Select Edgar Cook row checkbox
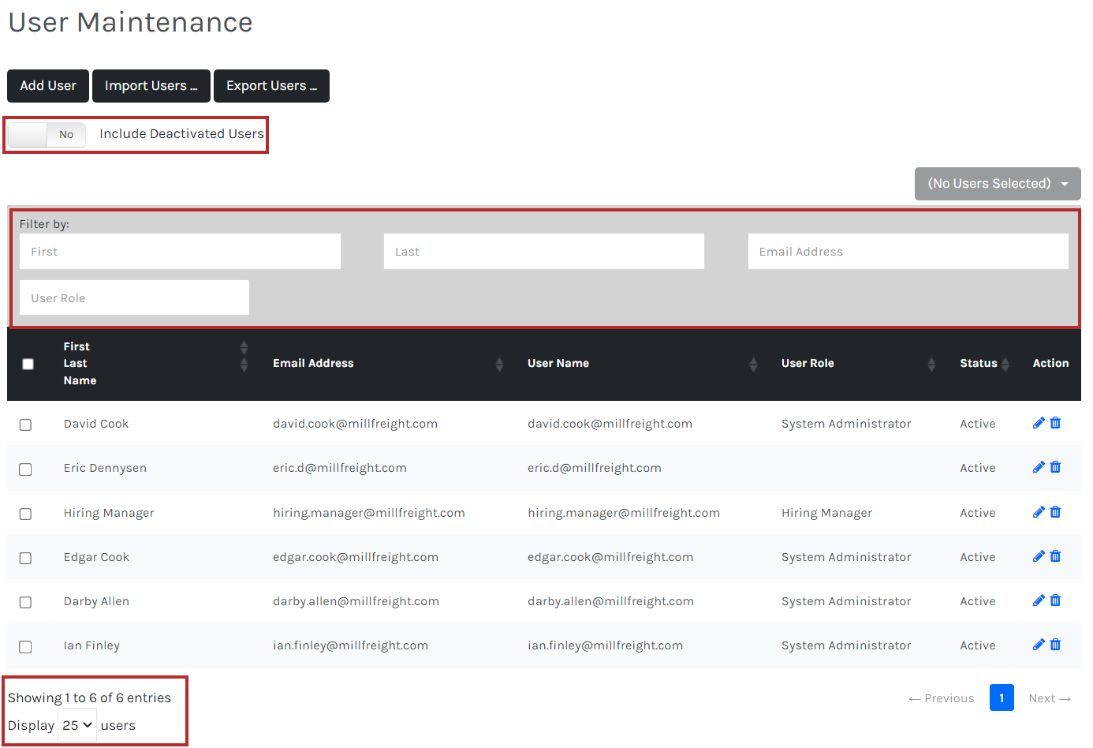 pos(25,558)
